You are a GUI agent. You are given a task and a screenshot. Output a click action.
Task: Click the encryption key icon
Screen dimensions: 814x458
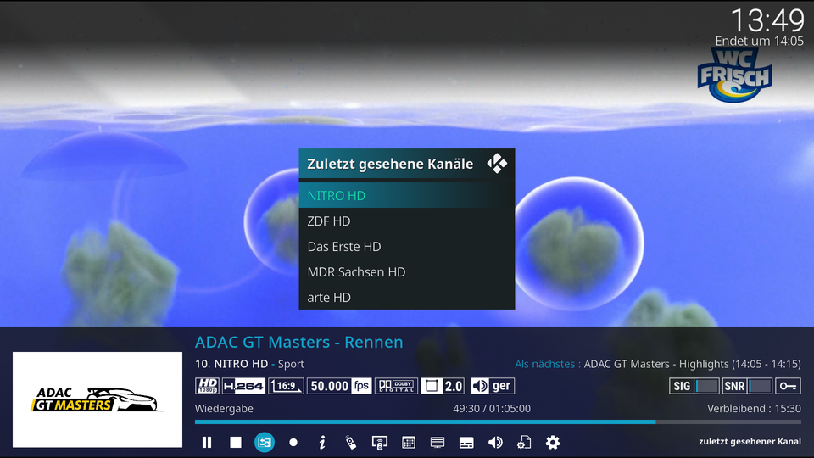pyautogui.click(x=788, y=386)
